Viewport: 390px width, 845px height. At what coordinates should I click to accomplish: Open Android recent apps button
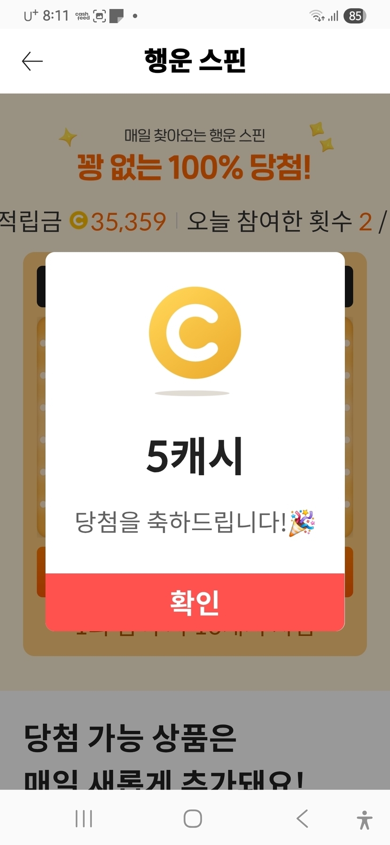[84, 819]
